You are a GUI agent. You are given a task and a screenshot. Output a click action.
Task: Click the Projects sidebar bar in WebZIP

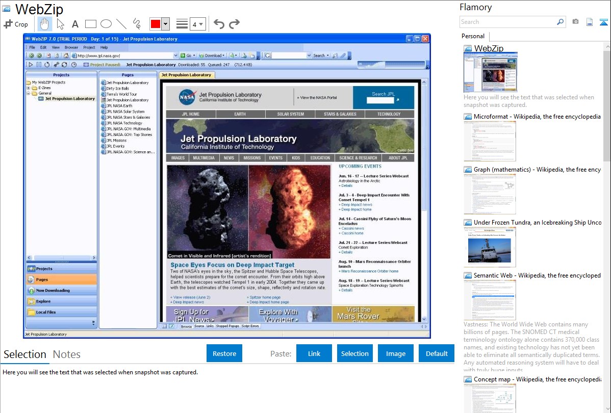point(62,268)
